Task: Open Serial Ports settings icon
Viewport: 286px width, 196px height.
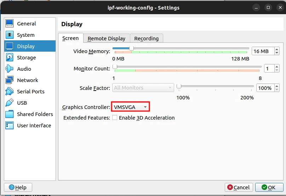Action: [x=10, y=92]
